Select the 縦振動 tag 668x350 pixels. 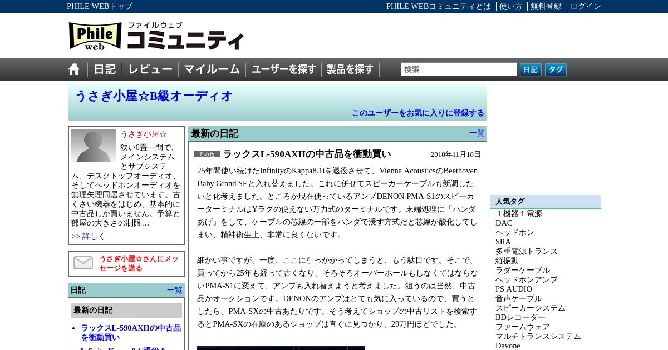[x=507, y=261]
